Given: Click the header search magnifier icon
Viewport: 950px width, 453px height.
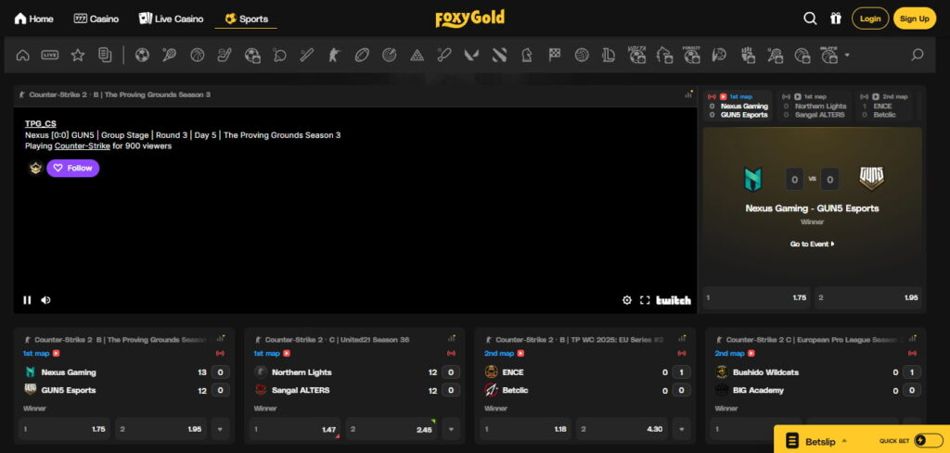Looking at the screenshot, I should [810, 19].
